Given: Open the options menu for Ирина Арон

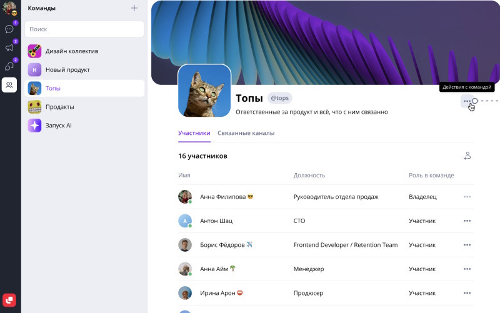Looking at the screenshot, I should [x=467, y=293].
